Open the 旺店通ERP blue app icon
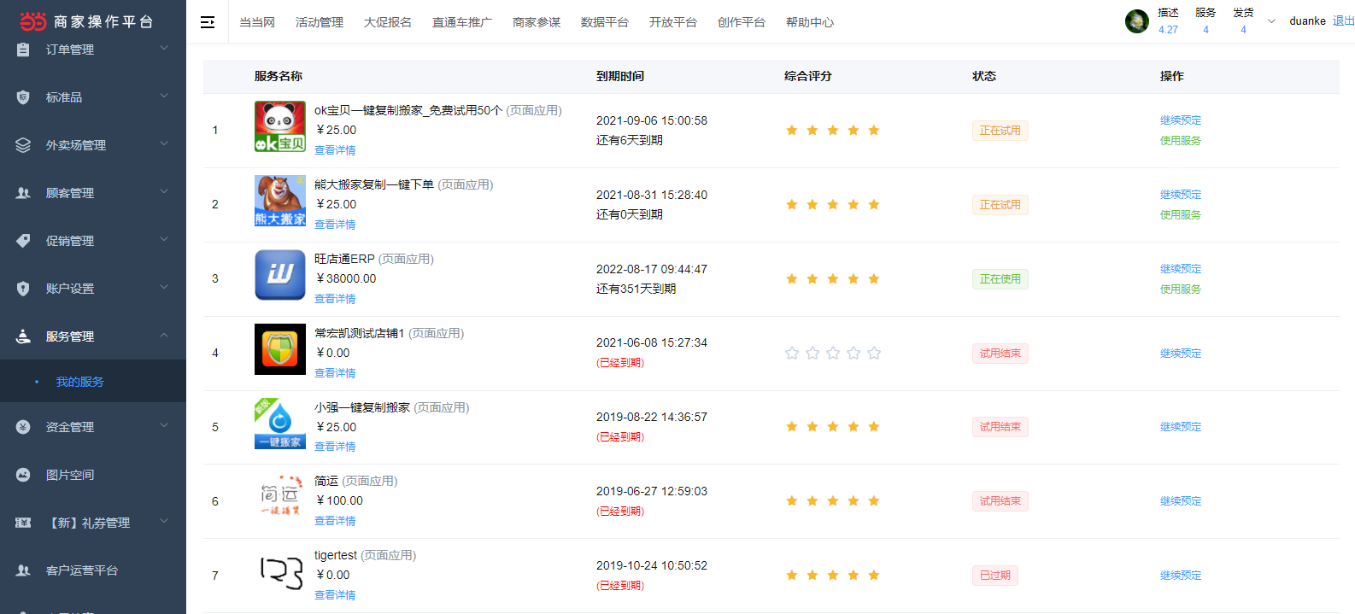Viewport: 1355px width, 614px height. [280, 275]
